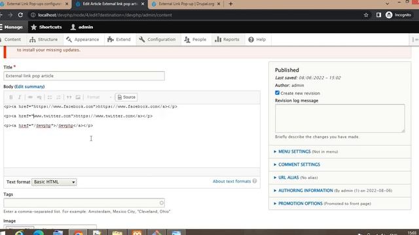
Task: Insert a bulleted list
Action: click(x=50, y=97)
